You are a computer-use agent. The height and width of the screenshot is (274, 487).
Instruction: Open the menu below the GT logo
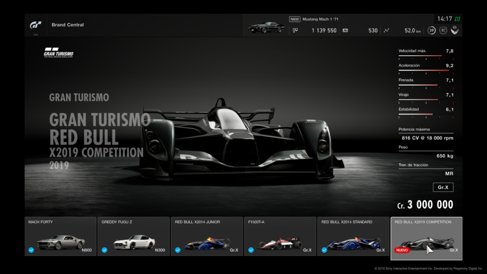[36, 34]
